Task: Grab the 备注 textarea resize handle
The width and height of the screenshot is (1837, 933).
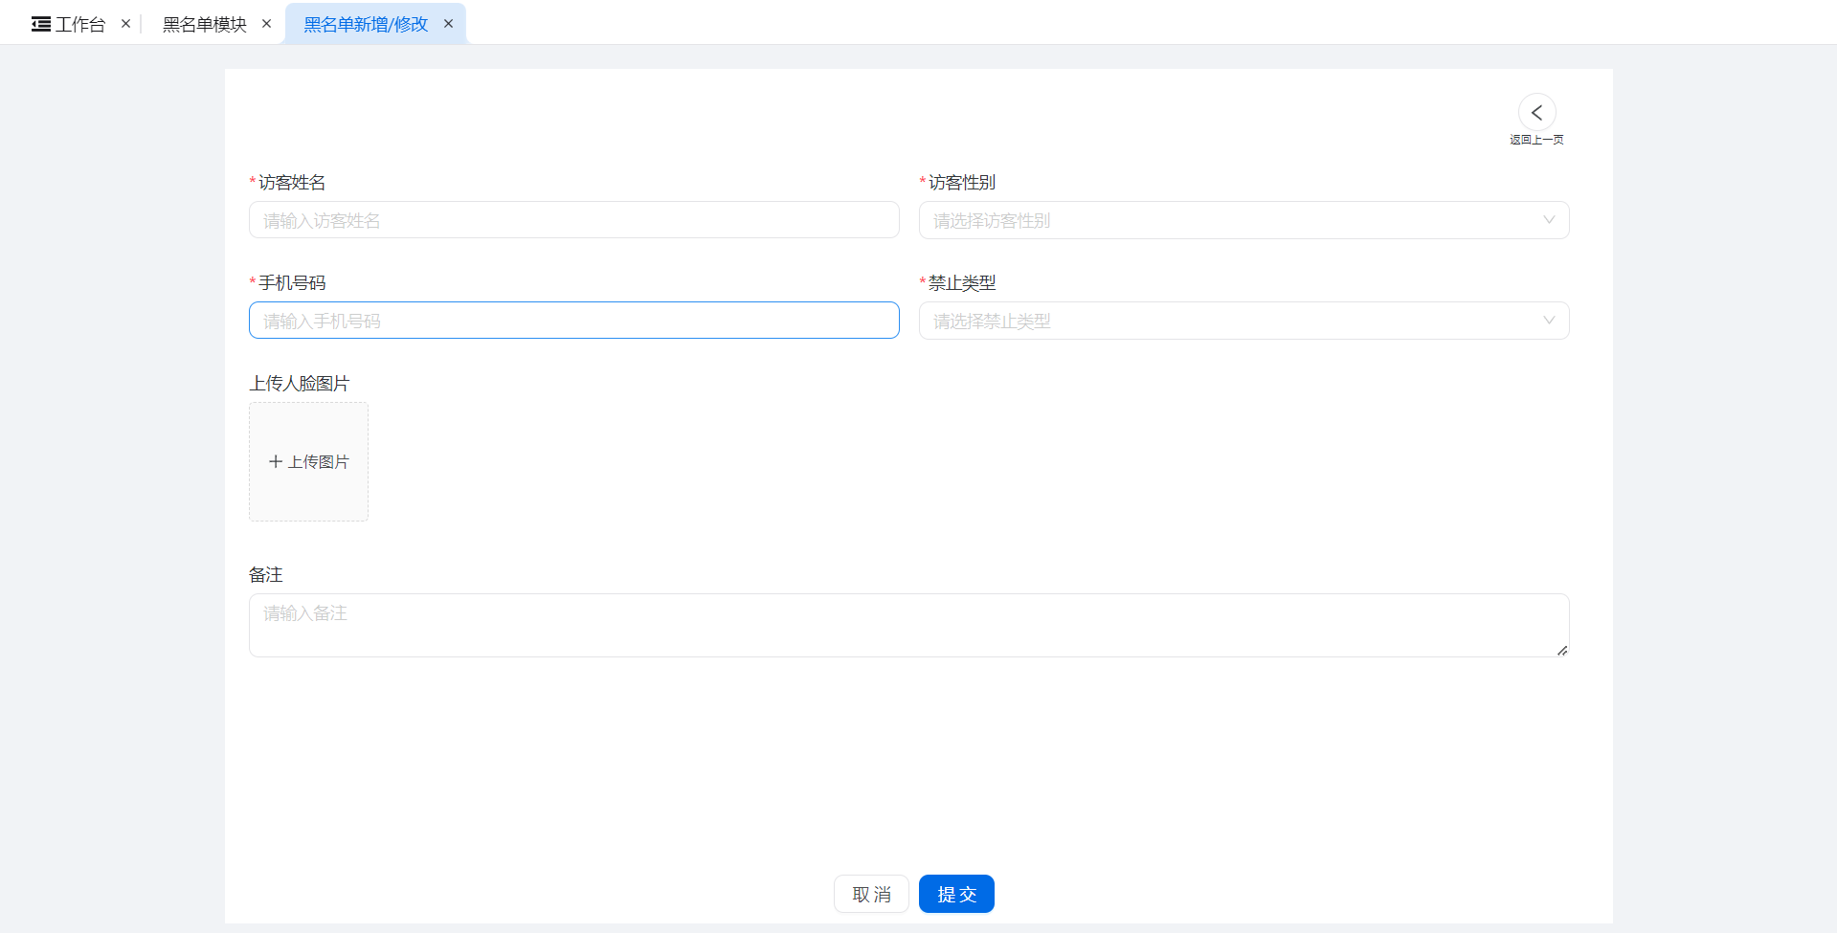Action: coord(1562,651)
